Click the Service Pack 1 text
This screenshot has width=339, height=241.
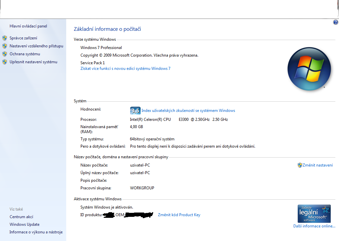pos(93,63)
